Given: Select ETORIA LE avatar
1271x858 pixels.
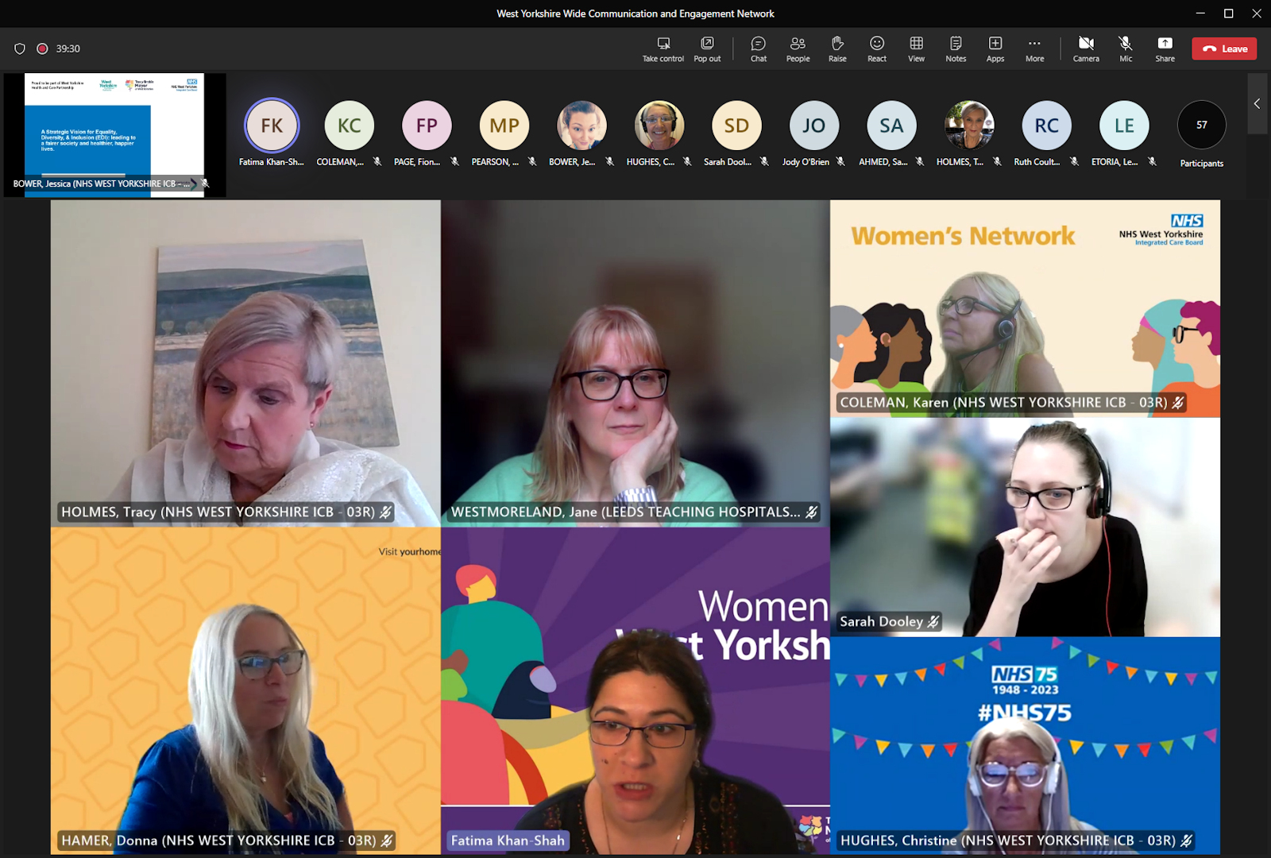Looking at the screenshot, I should point(1124,125).
